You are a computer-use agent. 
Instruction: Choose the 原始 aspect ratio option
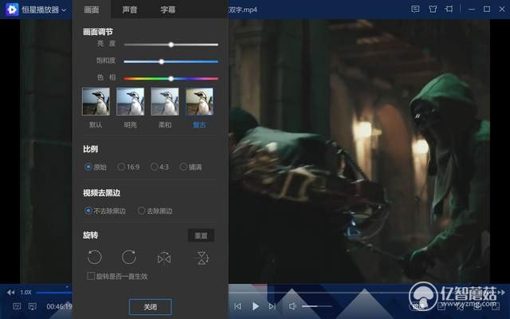96,167
